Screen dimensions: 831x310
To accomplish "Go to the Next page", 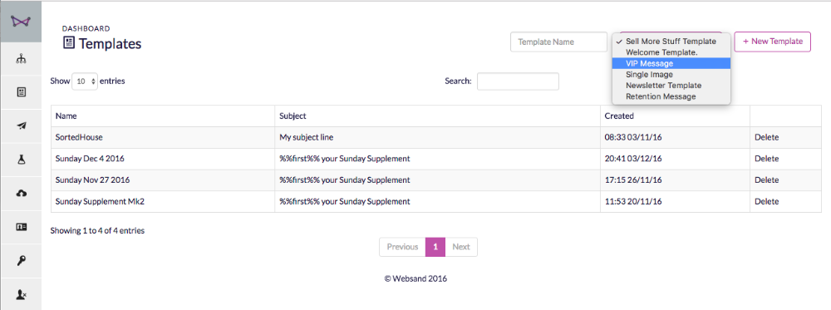I will click(x=461, y=247).
